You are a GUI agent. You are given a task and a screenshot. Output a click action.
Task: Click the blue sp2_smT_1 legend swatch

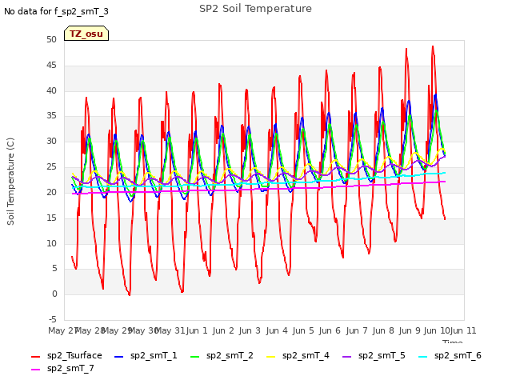pyautogui.click(x=119, y=357)
